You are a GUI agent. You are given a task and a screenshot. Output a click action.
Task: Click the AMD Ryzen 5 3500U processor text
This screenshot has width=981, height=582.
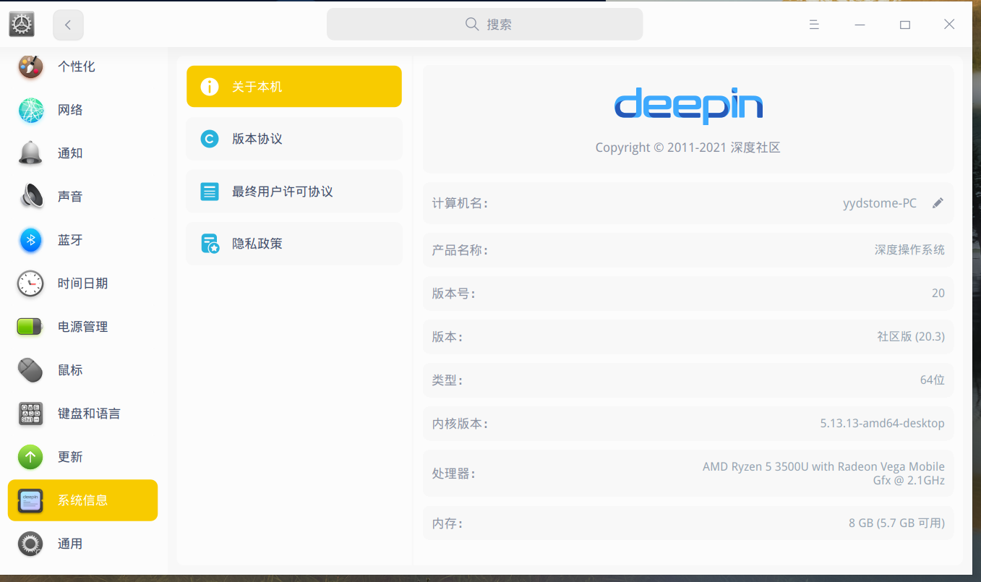pyautogui.click(x=823, y=474)
